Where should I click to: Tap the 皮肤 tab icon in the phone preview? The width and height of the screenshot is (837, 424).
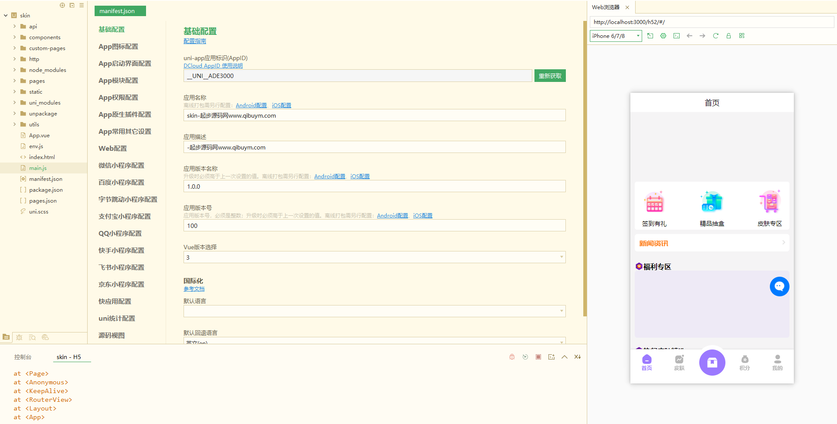point(679,360)
